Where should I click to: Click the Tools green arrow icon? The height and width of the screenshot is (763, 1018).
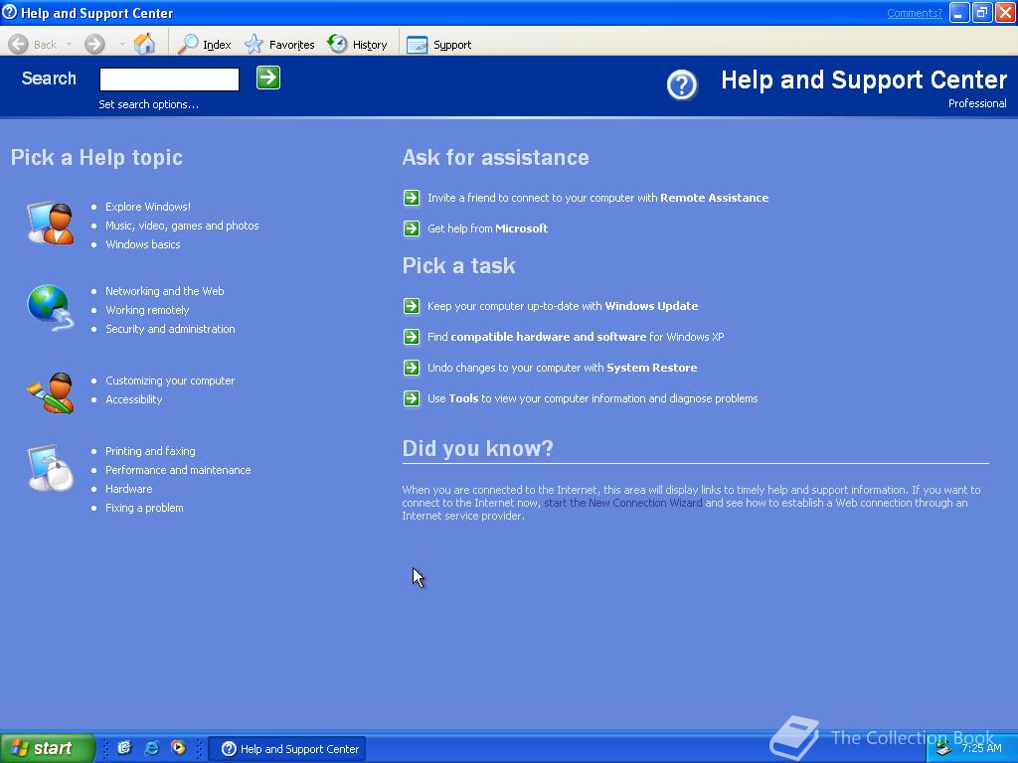click(x=412, y=398)
